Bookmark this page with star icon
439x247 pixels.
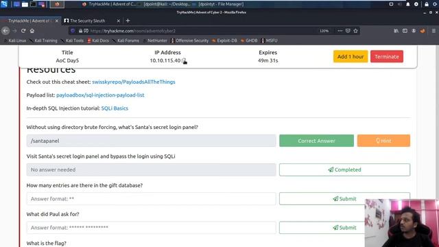tap(355, 31)
